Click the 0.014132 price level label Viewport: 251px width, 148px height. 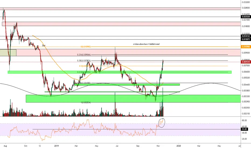tap(246, 36)
